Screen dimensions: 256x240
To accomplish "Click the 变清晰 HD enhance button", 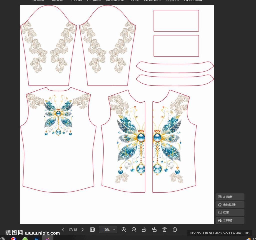I will click(x=230, y=197).
